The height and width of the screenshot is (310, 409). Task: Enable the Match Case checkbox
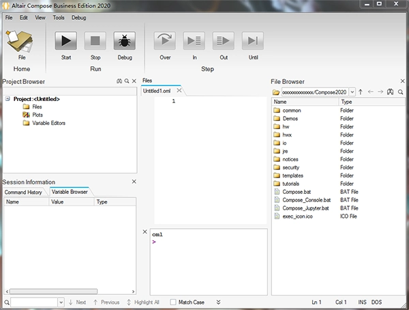click(x=173, y=302)
